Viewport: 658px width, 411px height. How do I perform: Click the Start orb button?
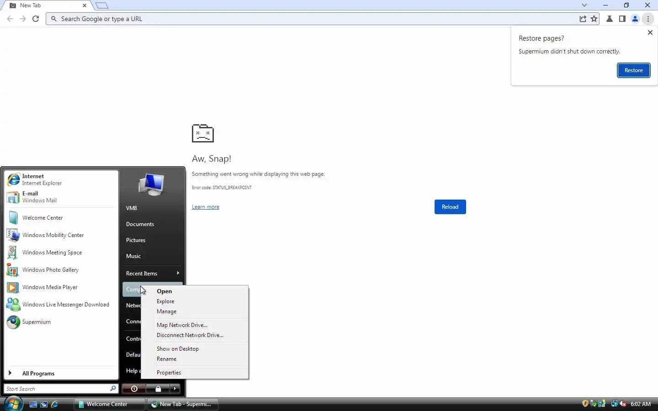[13, 404]
